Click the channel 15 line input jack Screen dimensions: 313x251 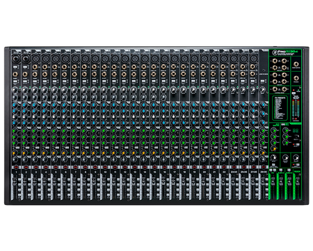(154, 67)
